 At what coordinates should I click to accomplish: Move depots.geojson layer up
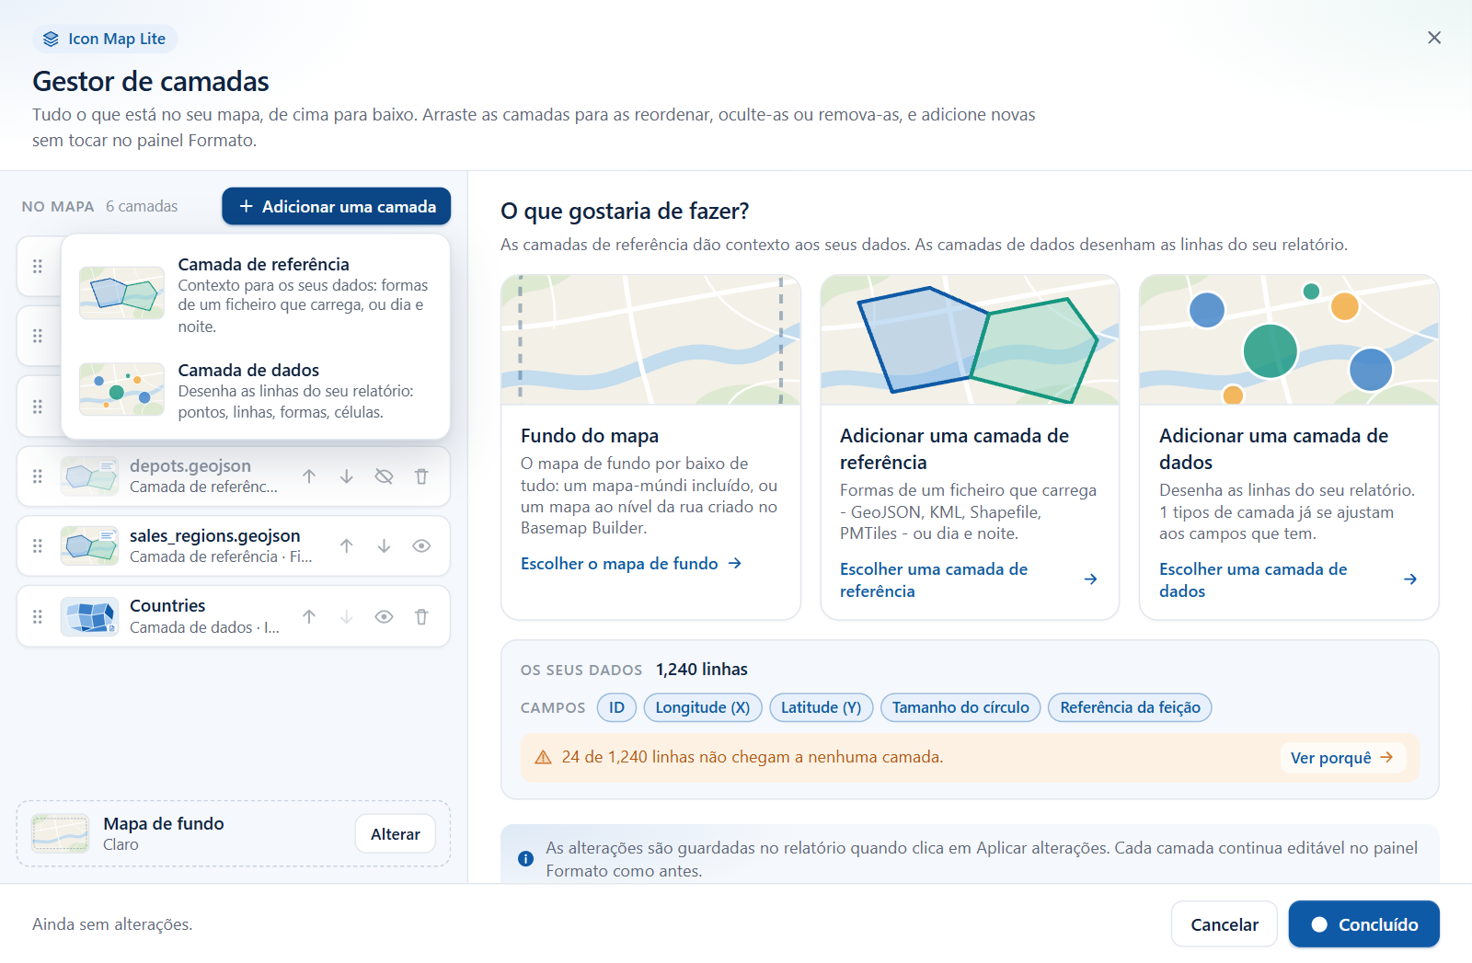[309, 476]
